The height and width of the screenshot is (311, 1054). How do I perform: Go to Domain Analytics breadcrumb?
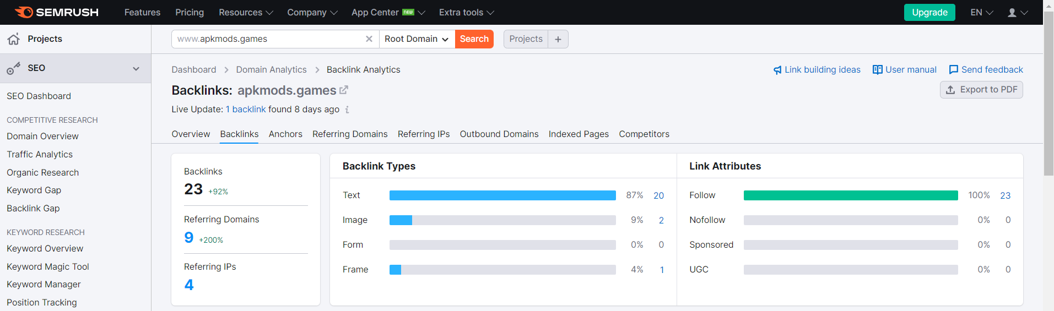coord(271,69)
